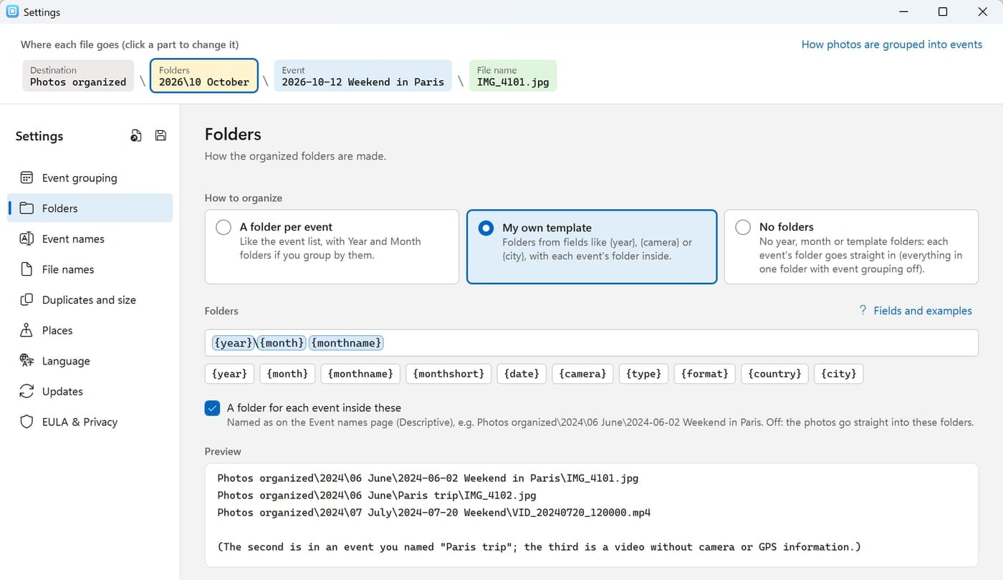
Task: Click the Places map-pin icon
Action: tap(27, 330)
